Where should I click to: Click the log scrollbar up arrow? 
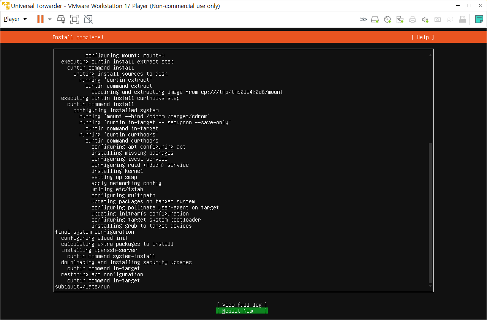(430, 55)
